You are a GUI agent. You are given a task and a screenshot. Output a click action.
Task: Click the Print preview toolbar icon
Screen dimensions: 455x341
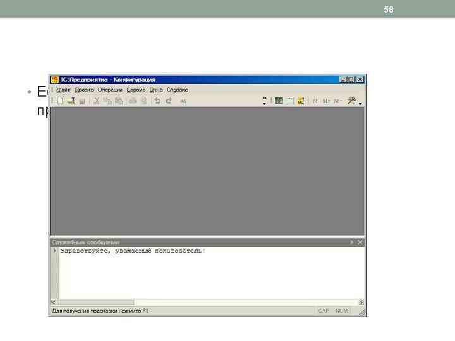144,100
